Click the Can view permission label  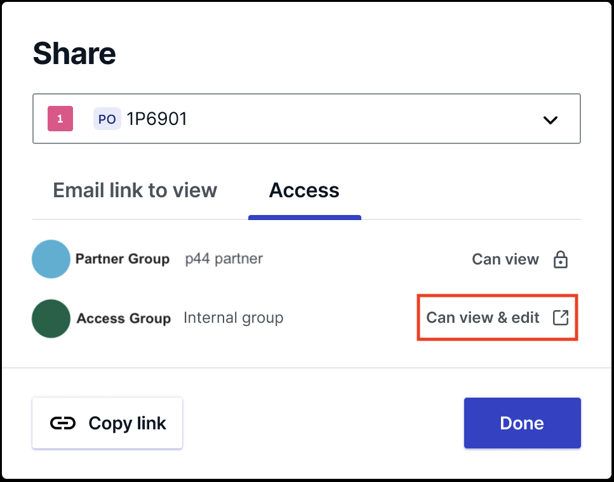(x=505, y=259)
